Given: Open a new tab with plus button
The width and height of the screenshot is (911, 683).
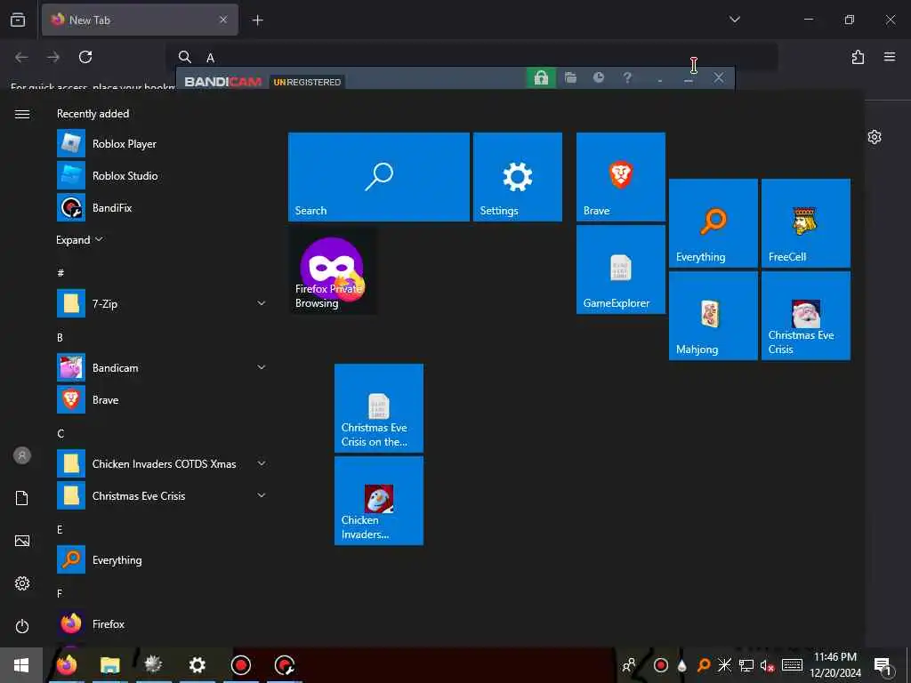Looking at the screenshot, I should click(x=257, y=20).
